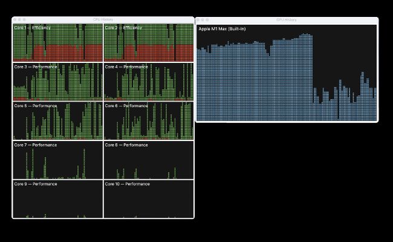Minimize the CPU History window
The height and width of the screenshot is (242, 393).
(x=20, y=20)
